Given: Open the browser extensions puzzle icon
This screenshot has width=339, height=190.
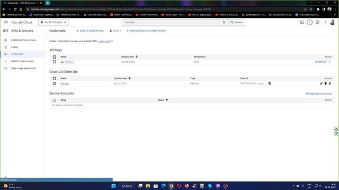Looking at the screenshot, I should (318, 9).
